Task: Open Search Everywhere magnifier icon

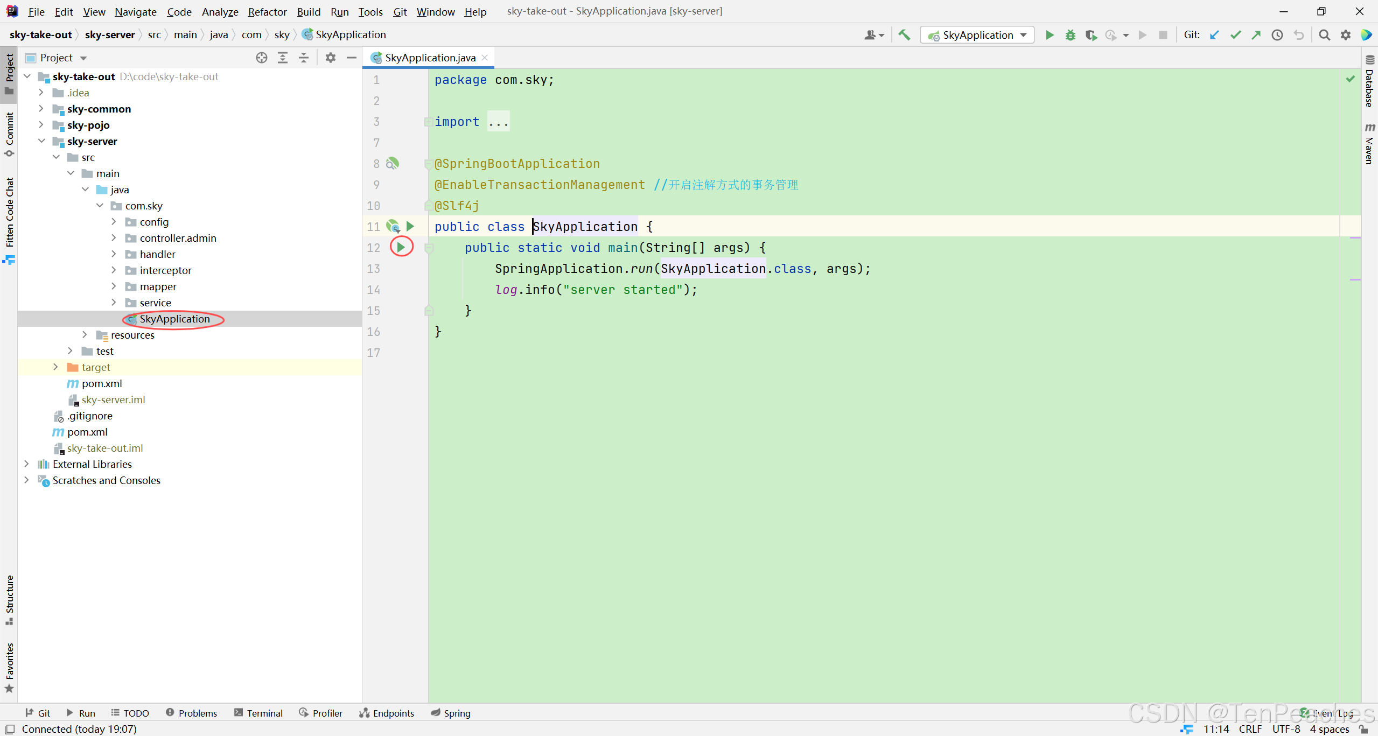Action: [x=1324, y=35]
